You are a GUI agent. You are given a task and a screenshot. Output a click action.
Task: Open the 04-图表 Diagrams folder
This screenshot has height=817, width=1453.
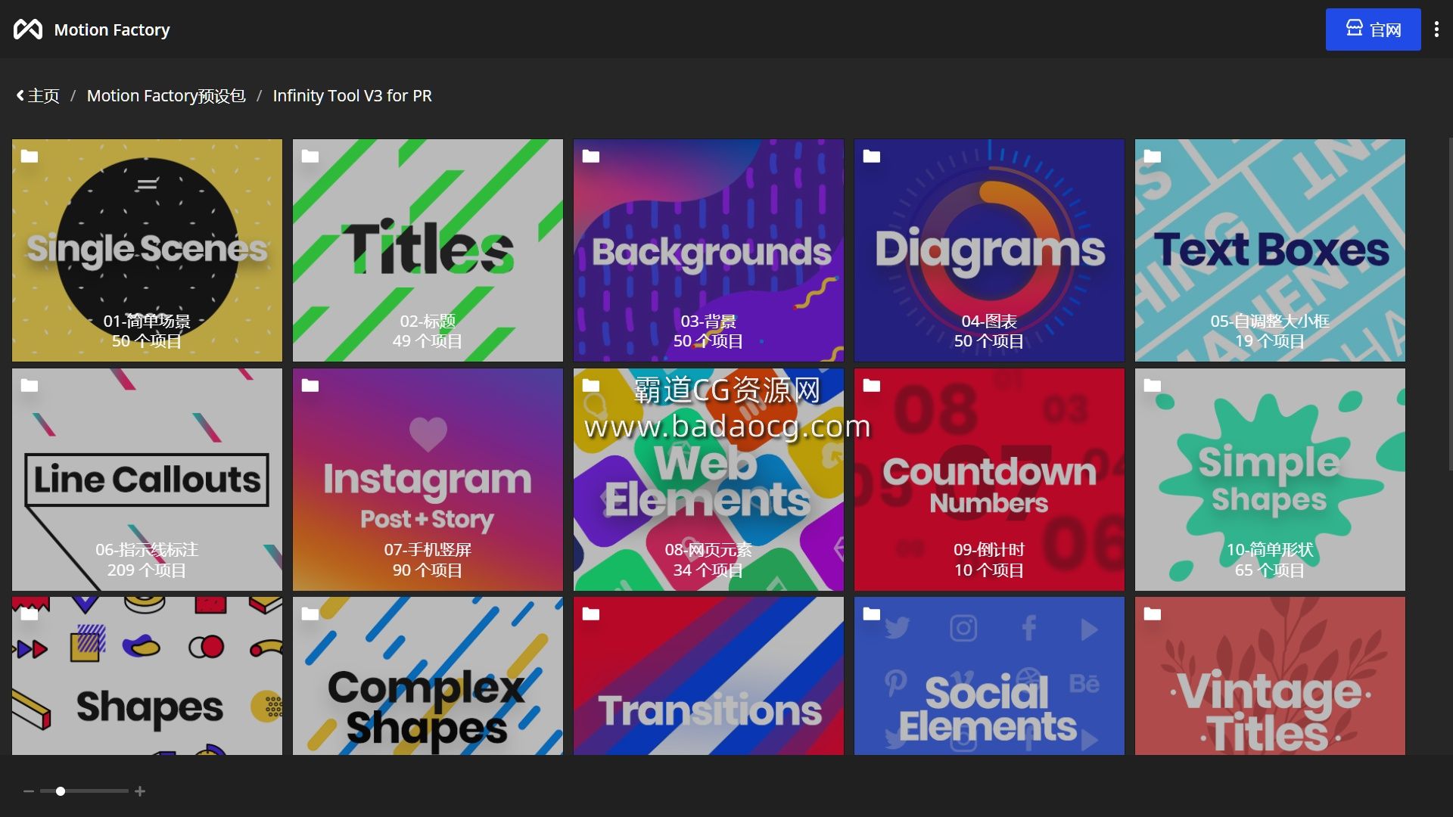point(989,250)
